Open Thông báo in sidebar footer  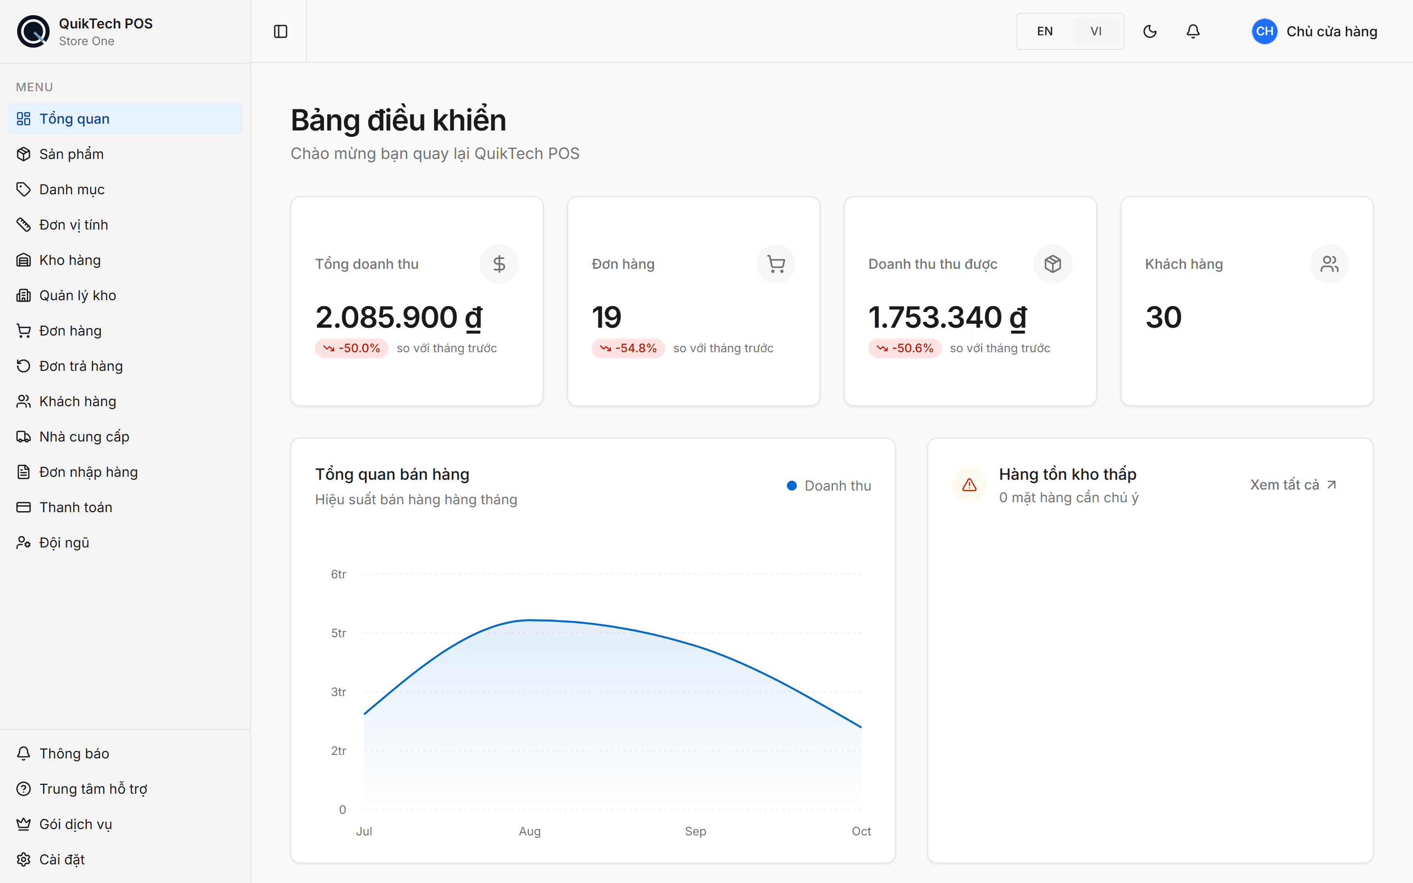pos(125,753)
